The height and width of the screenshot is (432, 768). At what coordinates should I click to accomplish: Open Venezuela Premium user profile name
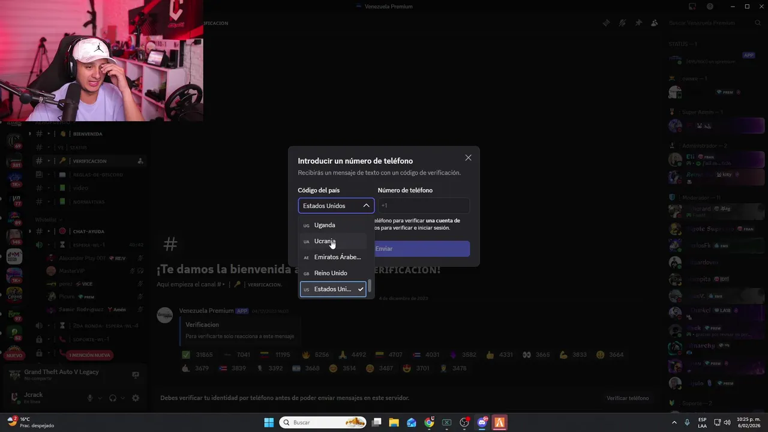(206, 311)
